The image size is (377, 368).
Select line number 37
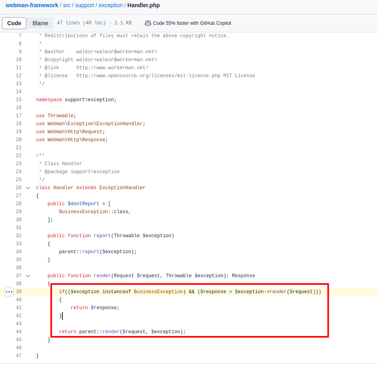19,276
